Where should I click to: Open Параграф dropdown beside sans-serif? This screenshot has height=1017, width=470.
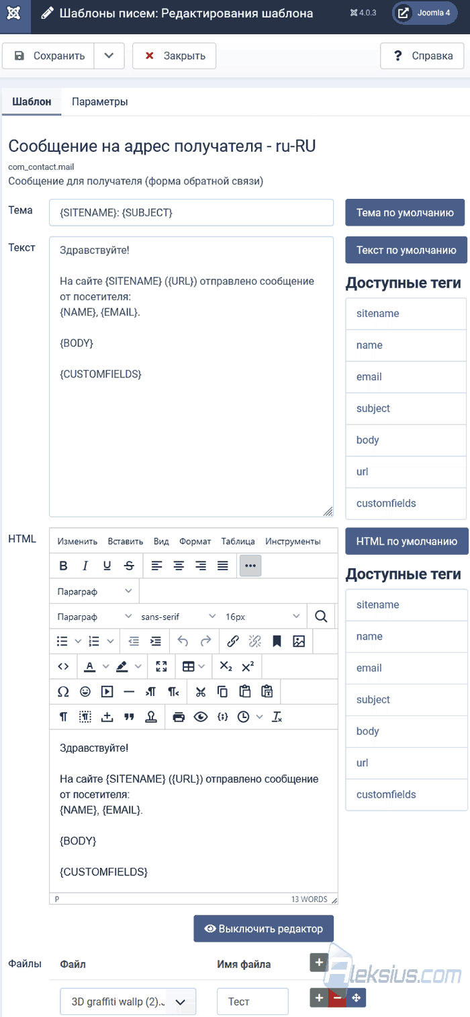(95, 616)
